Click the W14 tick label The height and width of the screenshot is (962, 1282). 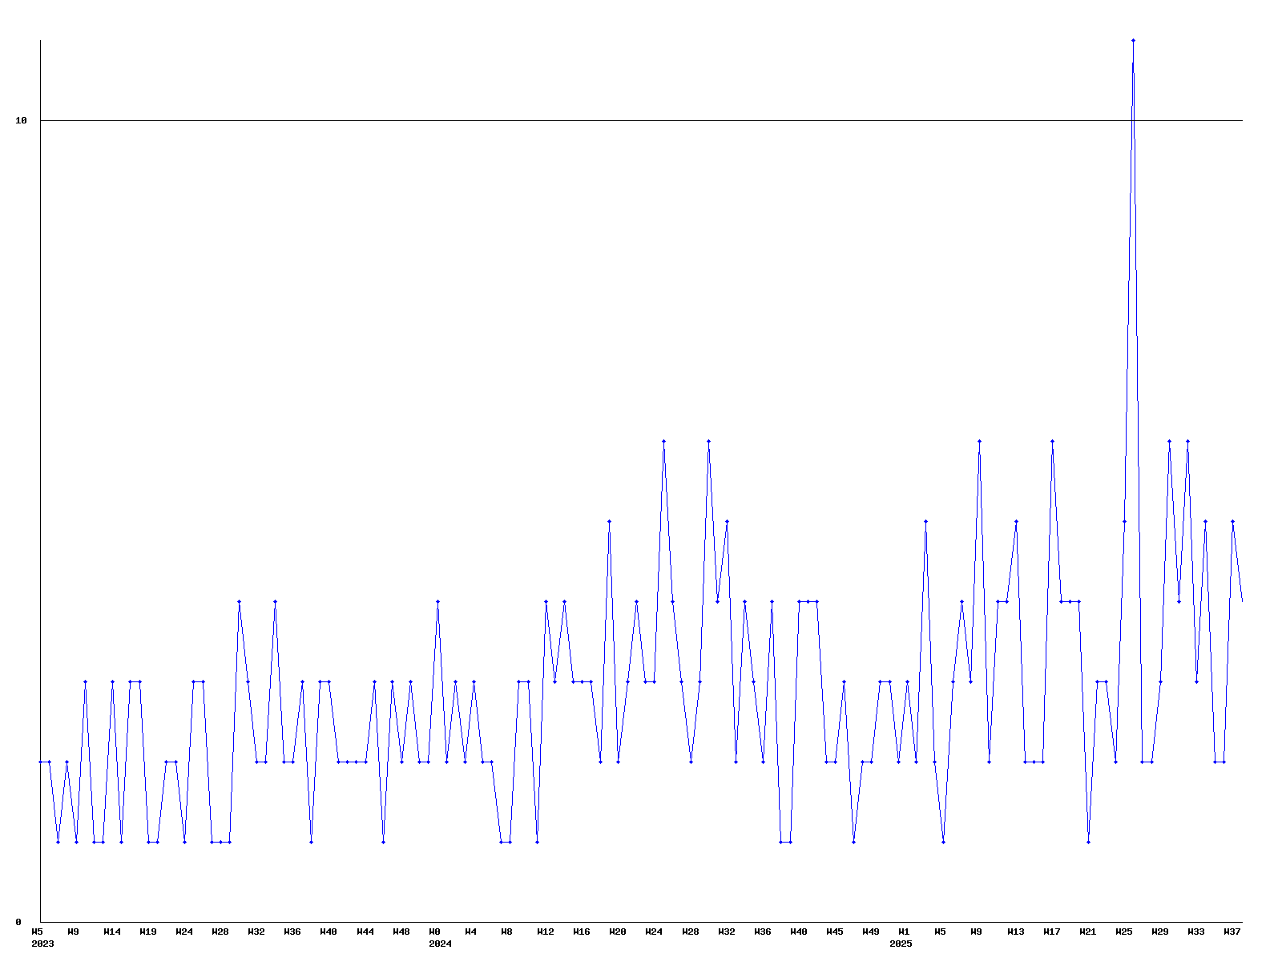click(x=112, y=932)
